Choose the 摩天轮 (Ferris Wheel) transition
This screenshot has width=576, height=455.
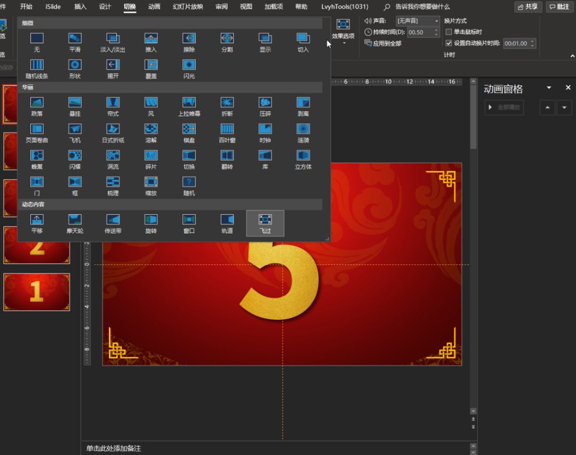(x=75, y=224)
